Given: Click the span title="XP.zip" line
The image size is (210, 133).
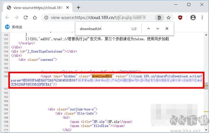Looking at the screenshot, I should click(x=101, y=122).
